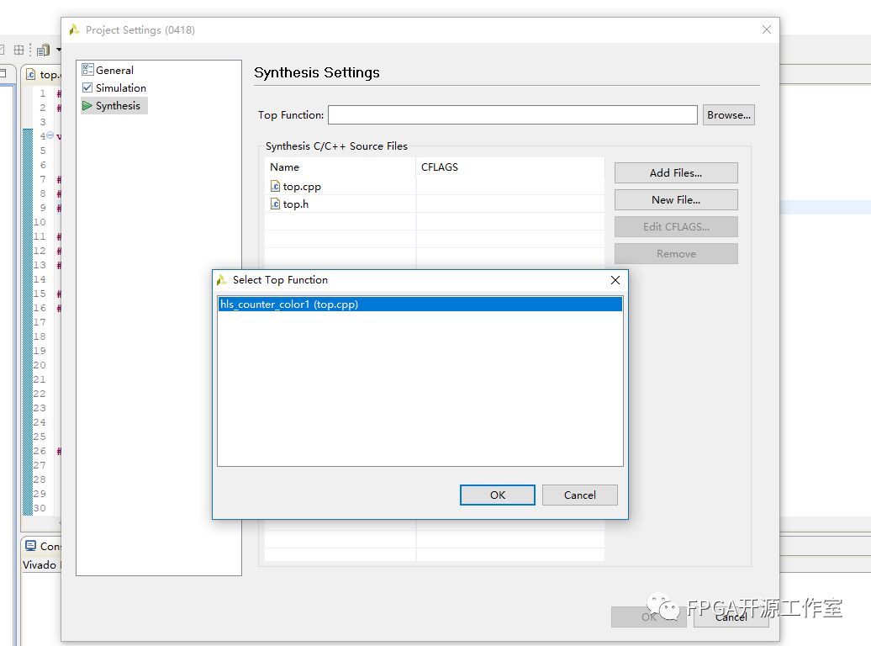Click the green Synthesis play icon
Viewport: 871px width, 646px height.
point(87,105)
